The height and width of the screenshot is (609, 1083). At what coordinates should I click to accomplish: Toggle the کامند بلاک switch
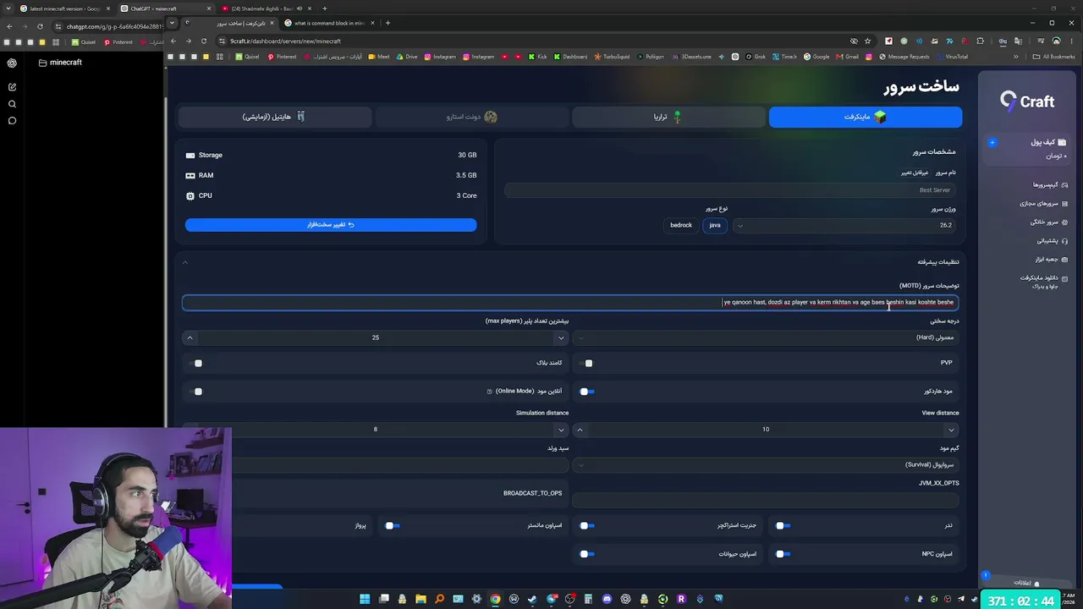(x=196, y=364)
